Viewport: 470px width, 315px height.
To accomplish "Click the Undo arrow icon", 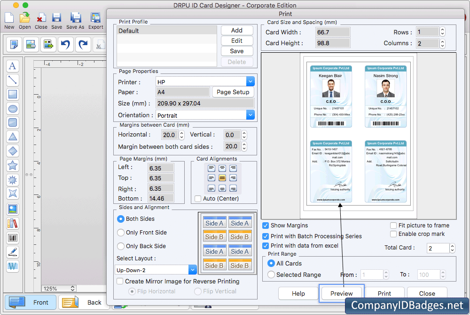I will [66, 44].
